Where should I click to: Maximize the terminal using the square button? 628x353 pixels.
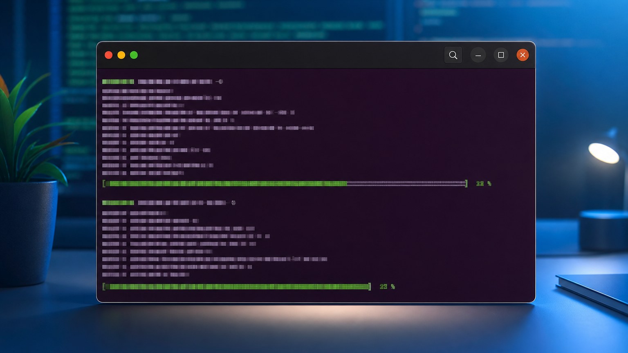(501, 55)
